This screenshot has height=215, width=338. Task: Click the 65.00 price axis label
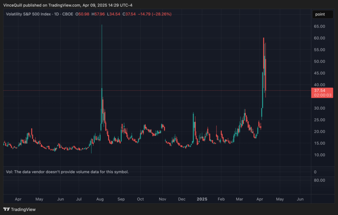320,27
